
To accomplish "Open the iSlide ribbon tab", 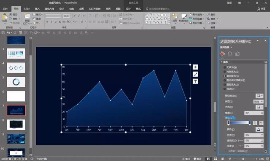I will (x=27, y=8).
